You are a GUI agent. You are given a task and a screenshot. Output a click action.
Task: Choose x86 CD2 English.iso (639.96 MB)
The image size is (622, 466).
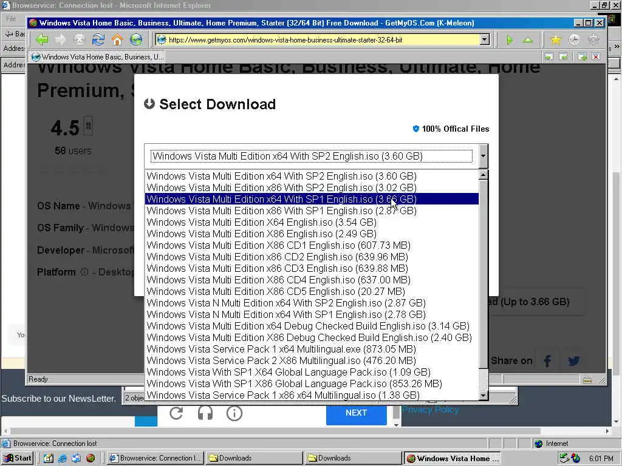pyautogui.click(x=312, y=257)
